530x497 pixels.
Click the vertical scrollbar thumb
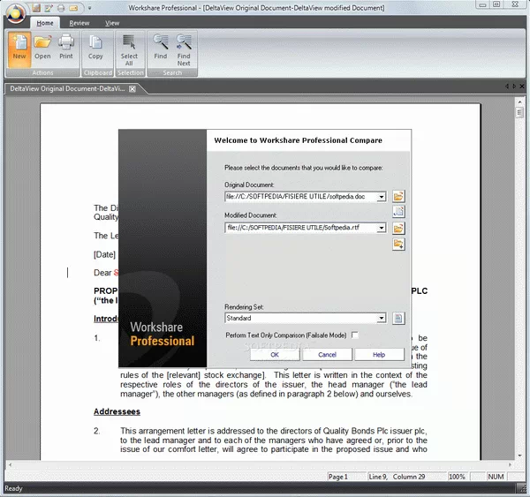click(520, 112)
